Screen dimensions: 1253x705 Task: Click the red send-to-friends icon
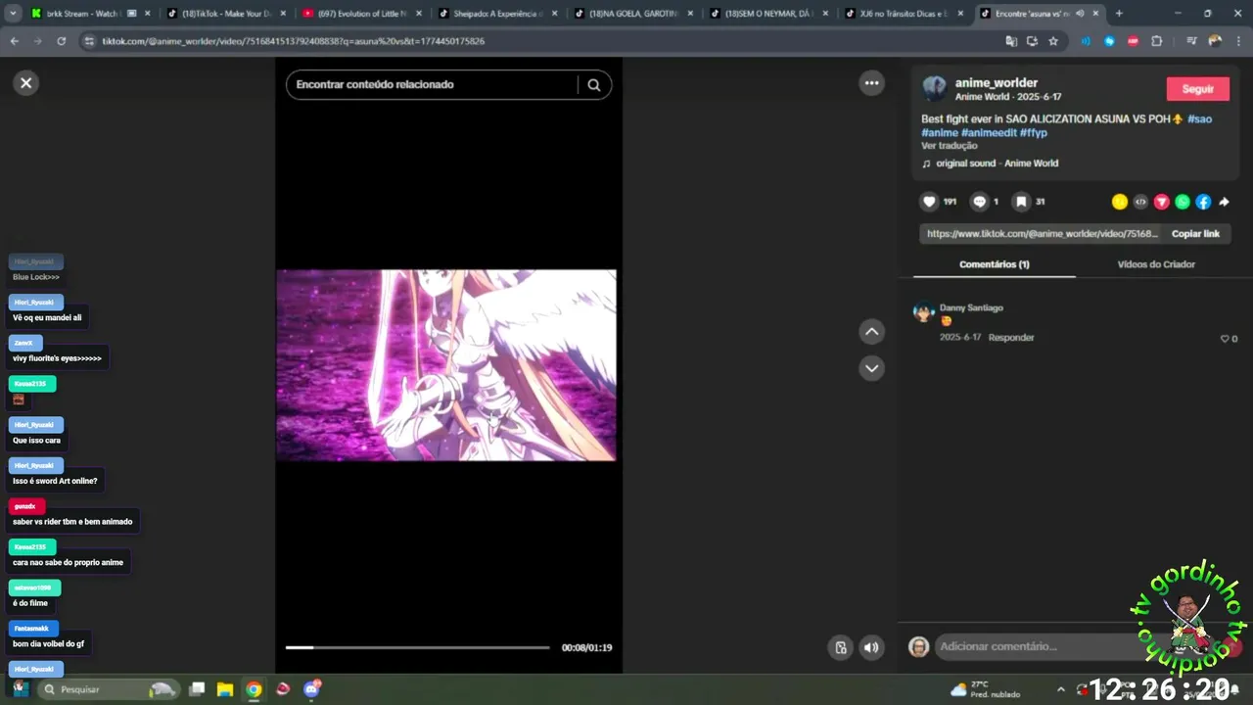click(1162, 202)
